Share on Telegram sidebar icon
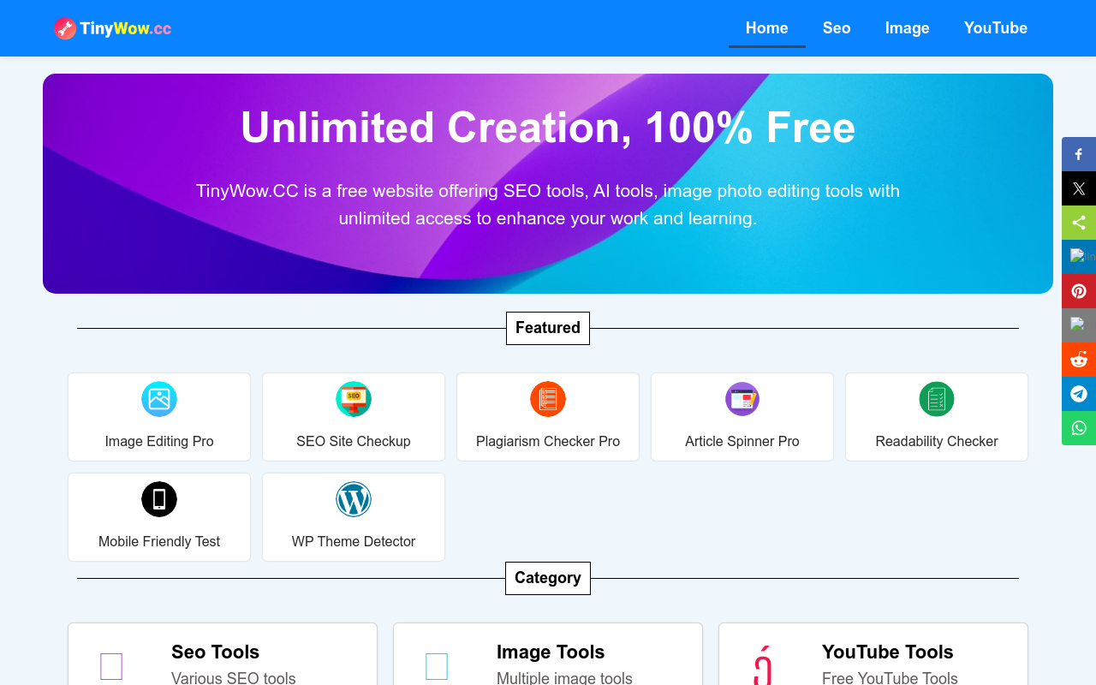 (x=1079, y=394)
